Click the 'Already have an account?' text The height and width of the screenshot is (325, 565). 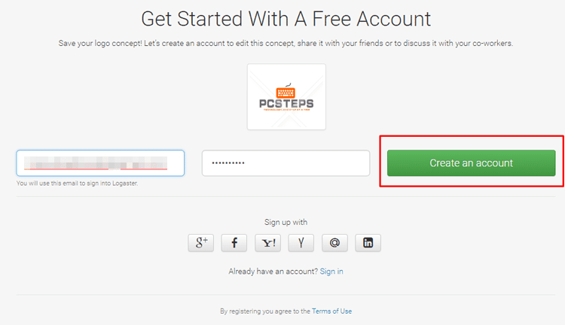273,272
